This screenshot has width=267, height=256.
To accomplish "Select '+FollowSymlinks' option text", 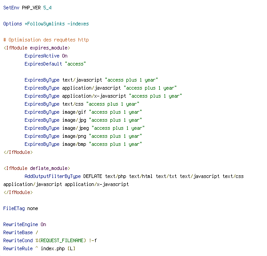I will [45, 24].
